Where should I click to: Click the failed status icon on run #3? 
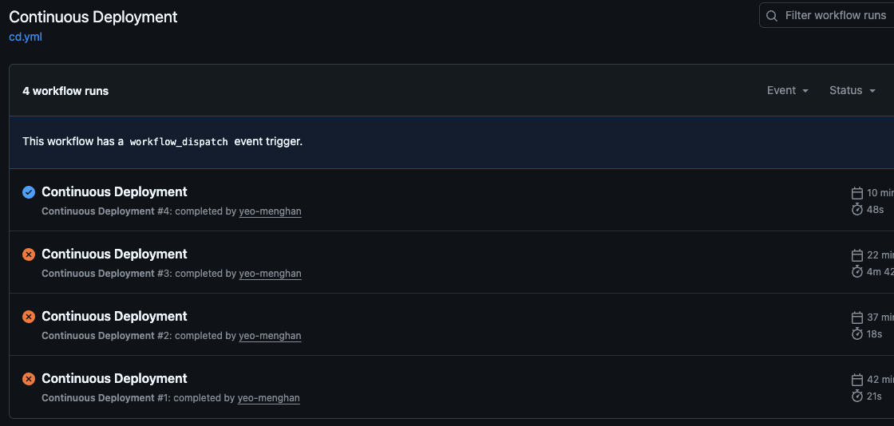[29, 254]
